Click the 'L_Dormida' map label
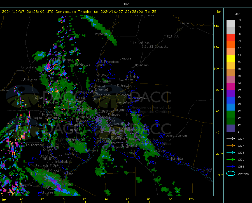The height and width of the screenshot is (203, 252). click(175, 159)
